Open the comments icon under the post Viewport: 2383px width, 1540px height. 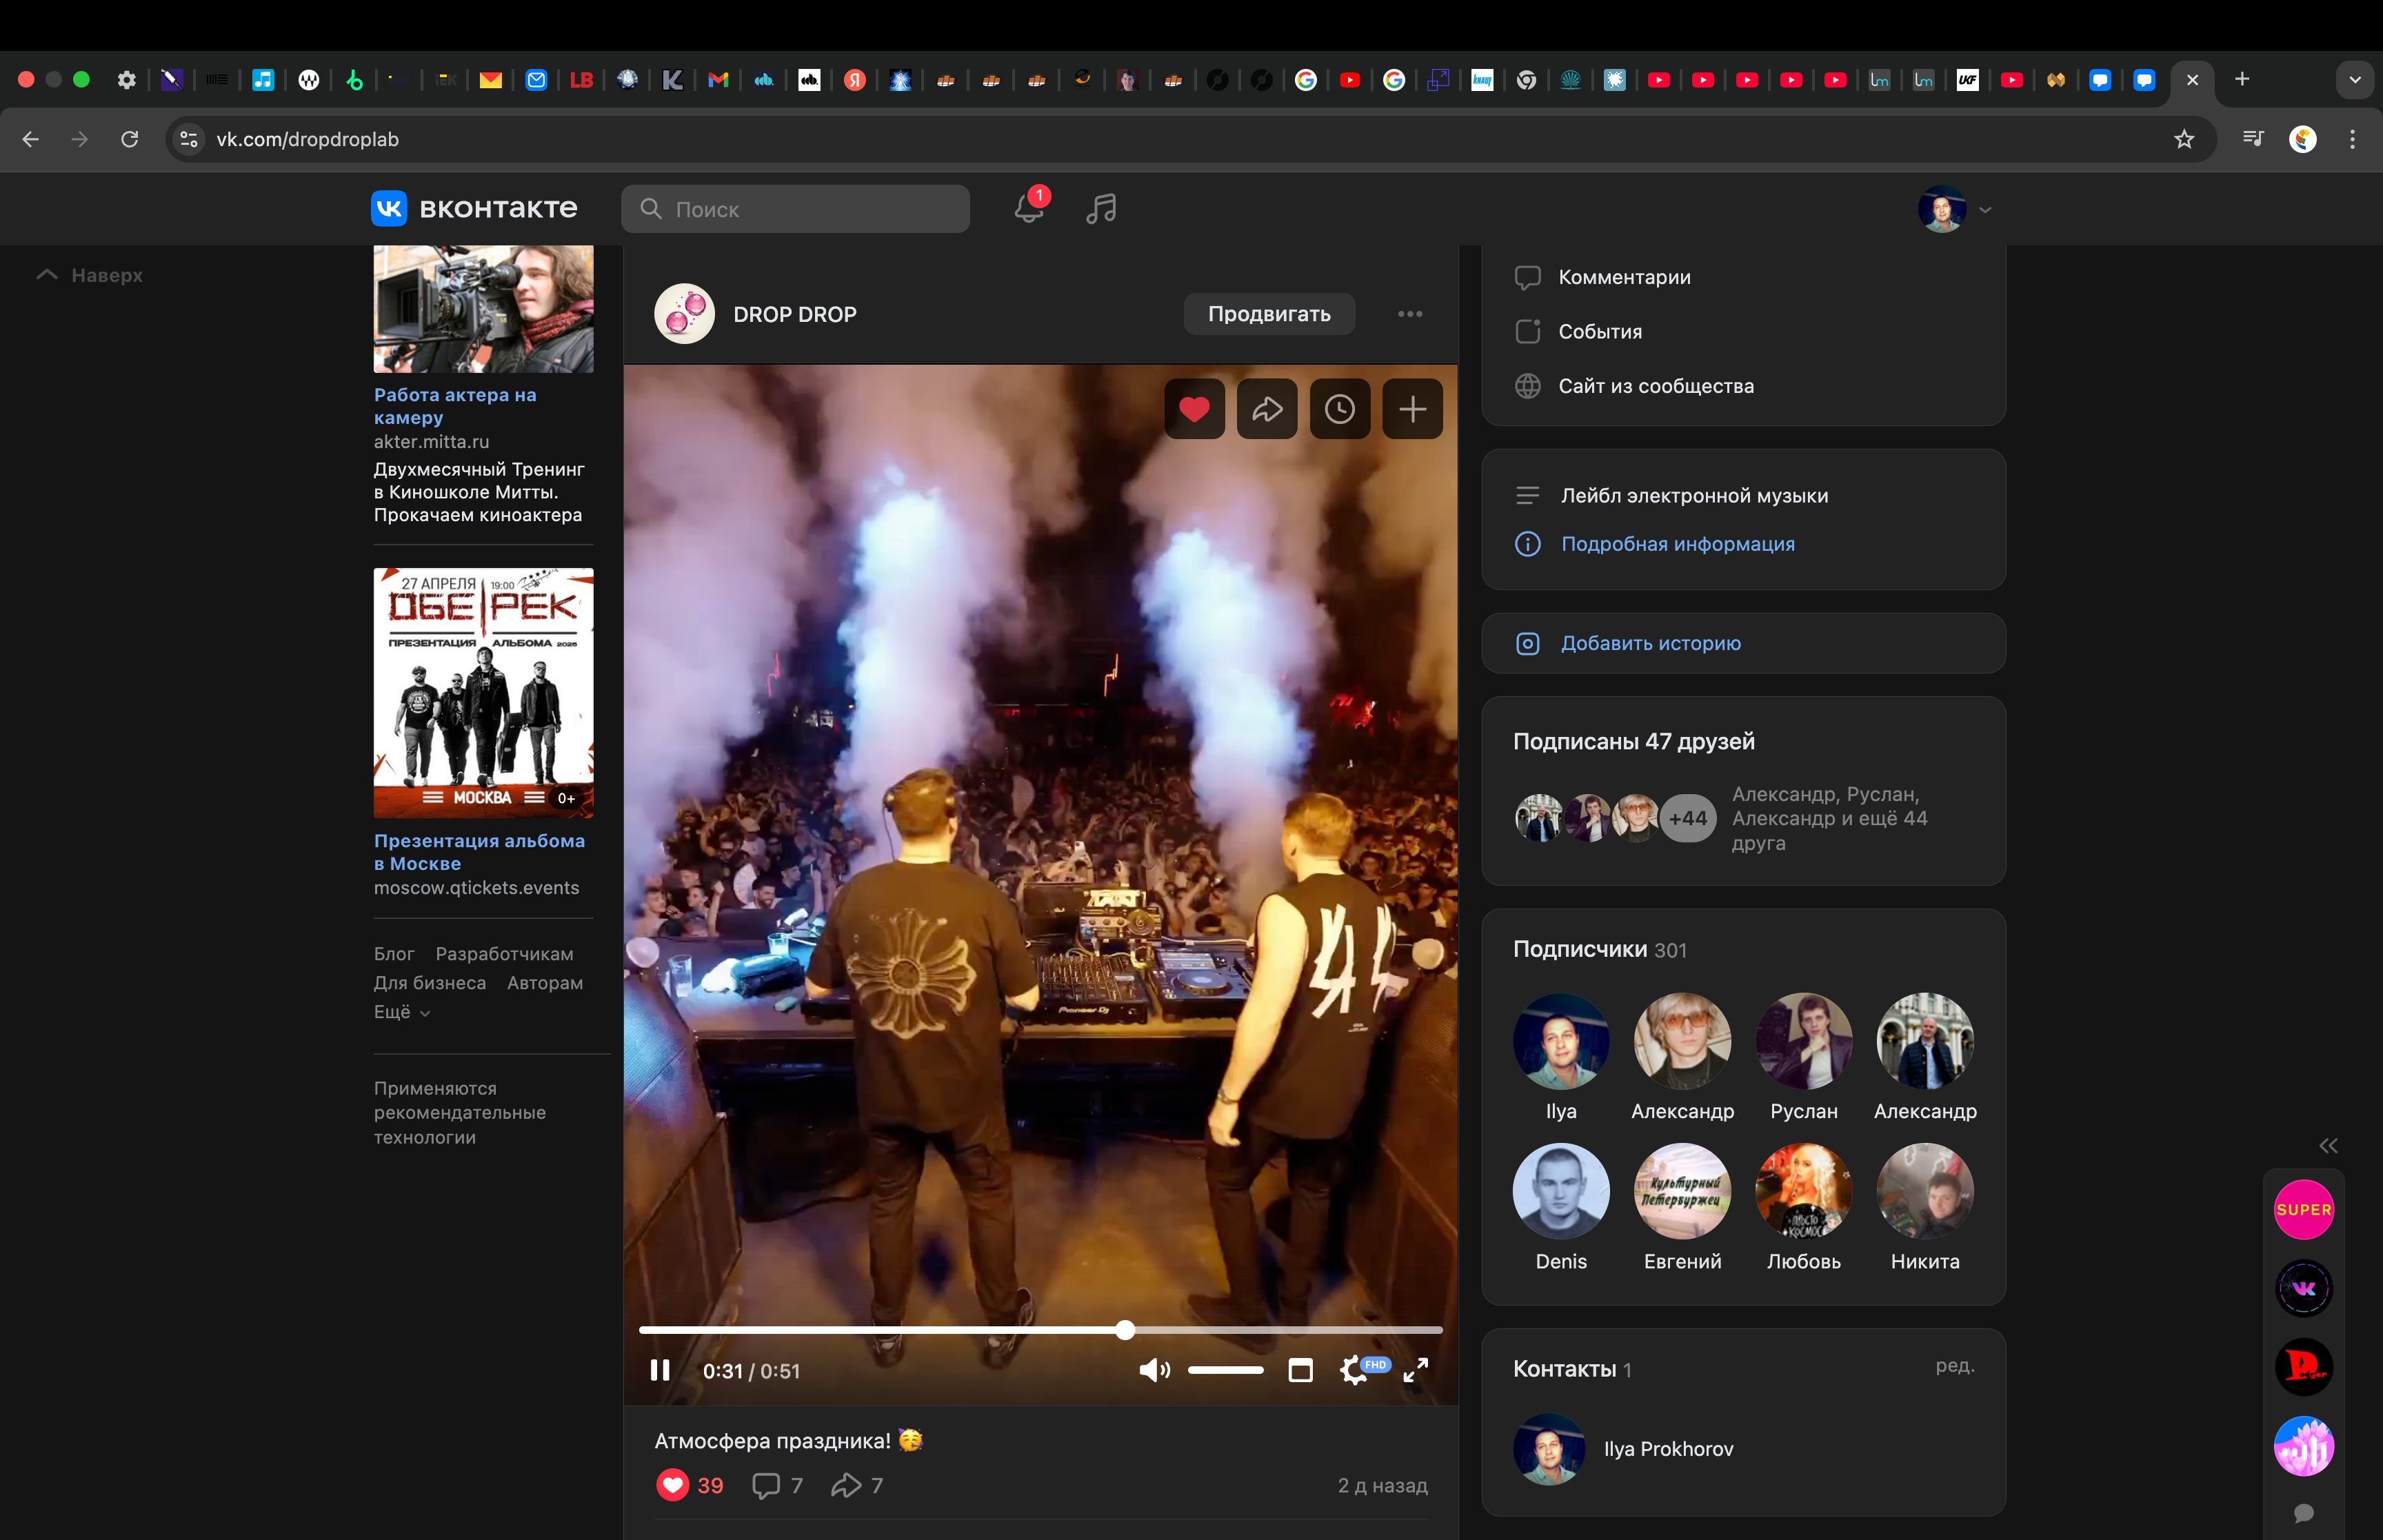pos(766,1485)
